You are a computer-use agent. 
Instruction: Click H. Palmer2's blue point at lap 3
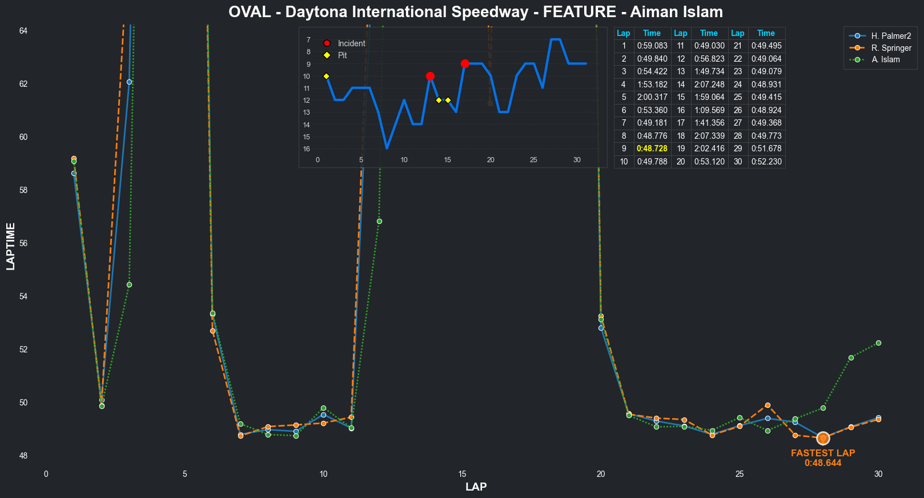[129, 82]
